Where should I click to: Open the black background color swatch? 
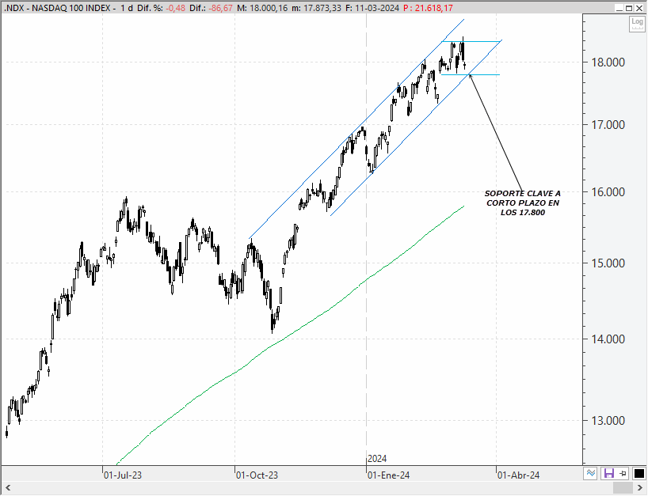[x=639, y=473]
